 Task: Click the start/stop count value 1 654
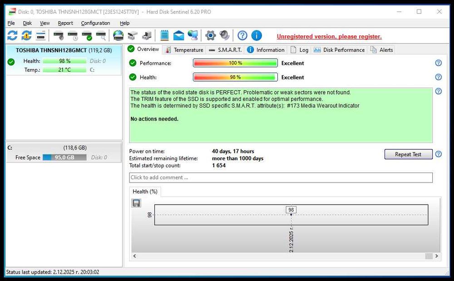[219, 166]
